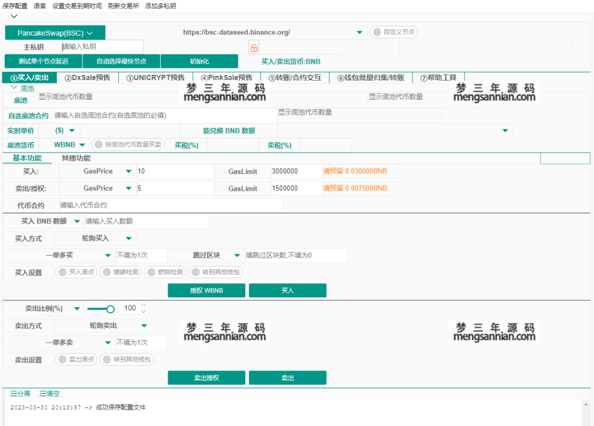
Task: Click the 自动选择最快节点 button
Action: click(x=121, y=61)
